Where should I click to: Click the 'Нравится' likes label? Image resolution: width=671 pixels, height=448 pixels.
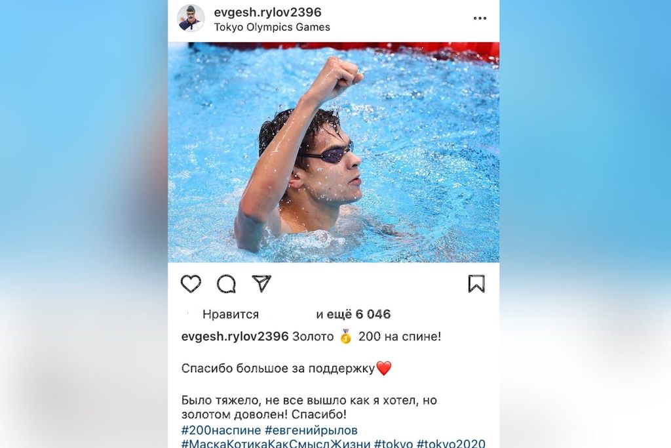(231, 315)
